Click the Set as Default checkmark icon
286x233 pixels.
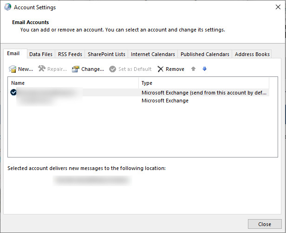point(112,69)
